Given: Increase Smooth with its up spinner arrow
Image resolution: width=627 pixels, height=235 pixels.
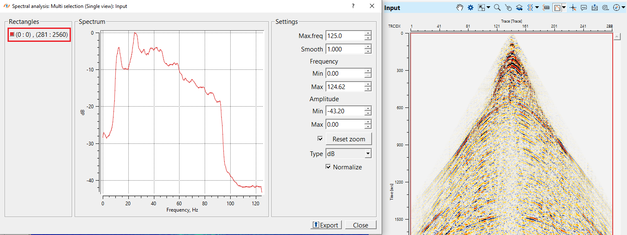Looking at the screenshot, I should [368, 47].
